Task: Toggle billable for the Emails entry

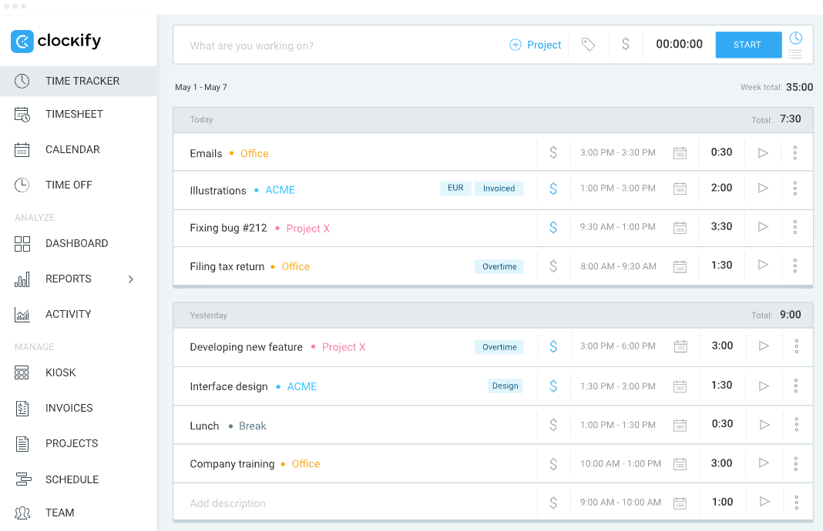Action: (553, 152)
